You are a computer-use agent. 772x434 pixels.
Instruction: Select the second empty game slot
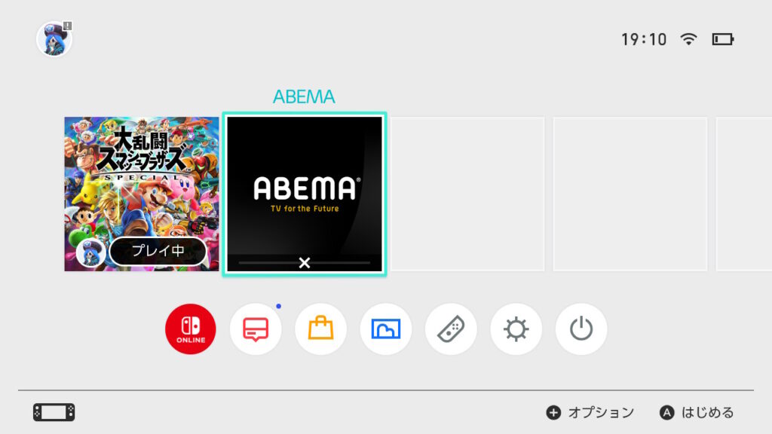pyautogui.click(x=630, y=194)
